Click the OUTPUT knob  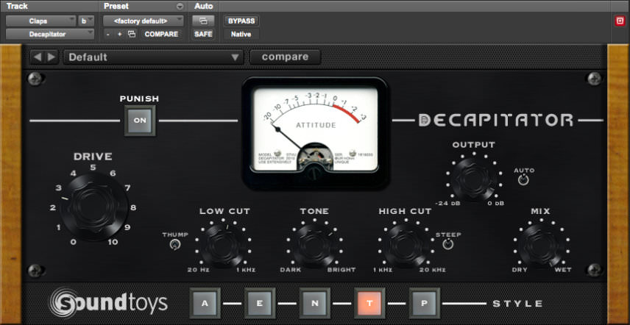(x=474, y=179)
